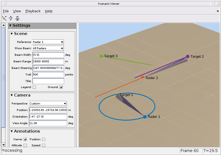
Task: Click the camera Position field
Action: tap(48, 110)
